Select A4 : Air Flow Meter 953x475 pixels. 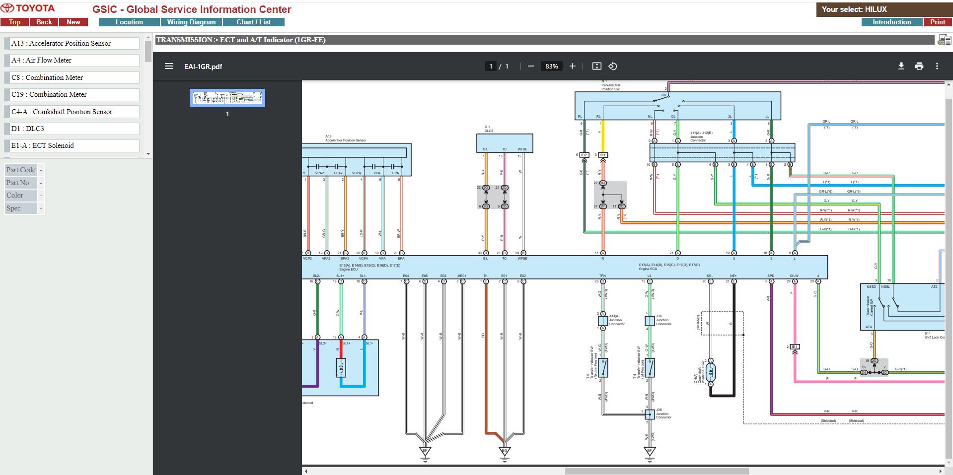(x=73, y=60)
